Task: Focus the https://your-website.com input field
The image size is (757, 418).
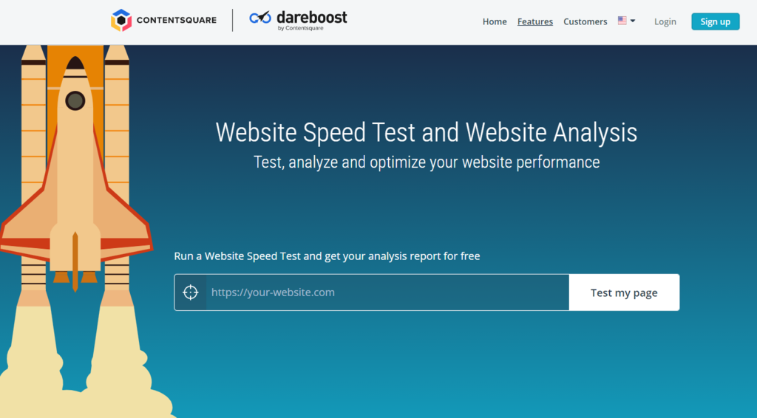Action: pos(387,292)
